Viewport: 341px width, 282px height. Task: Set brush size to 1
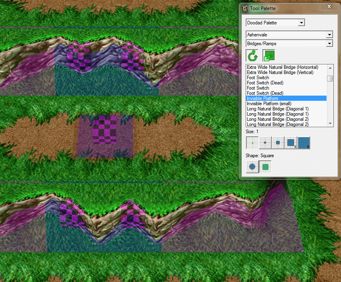pyautogui.click(x=252, y=143)
